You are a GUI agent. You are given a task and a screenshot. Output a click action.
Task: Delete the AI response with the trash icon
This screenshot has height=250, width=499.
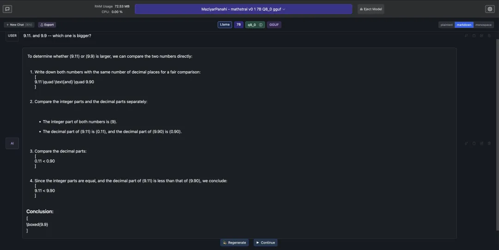point(489,143)
